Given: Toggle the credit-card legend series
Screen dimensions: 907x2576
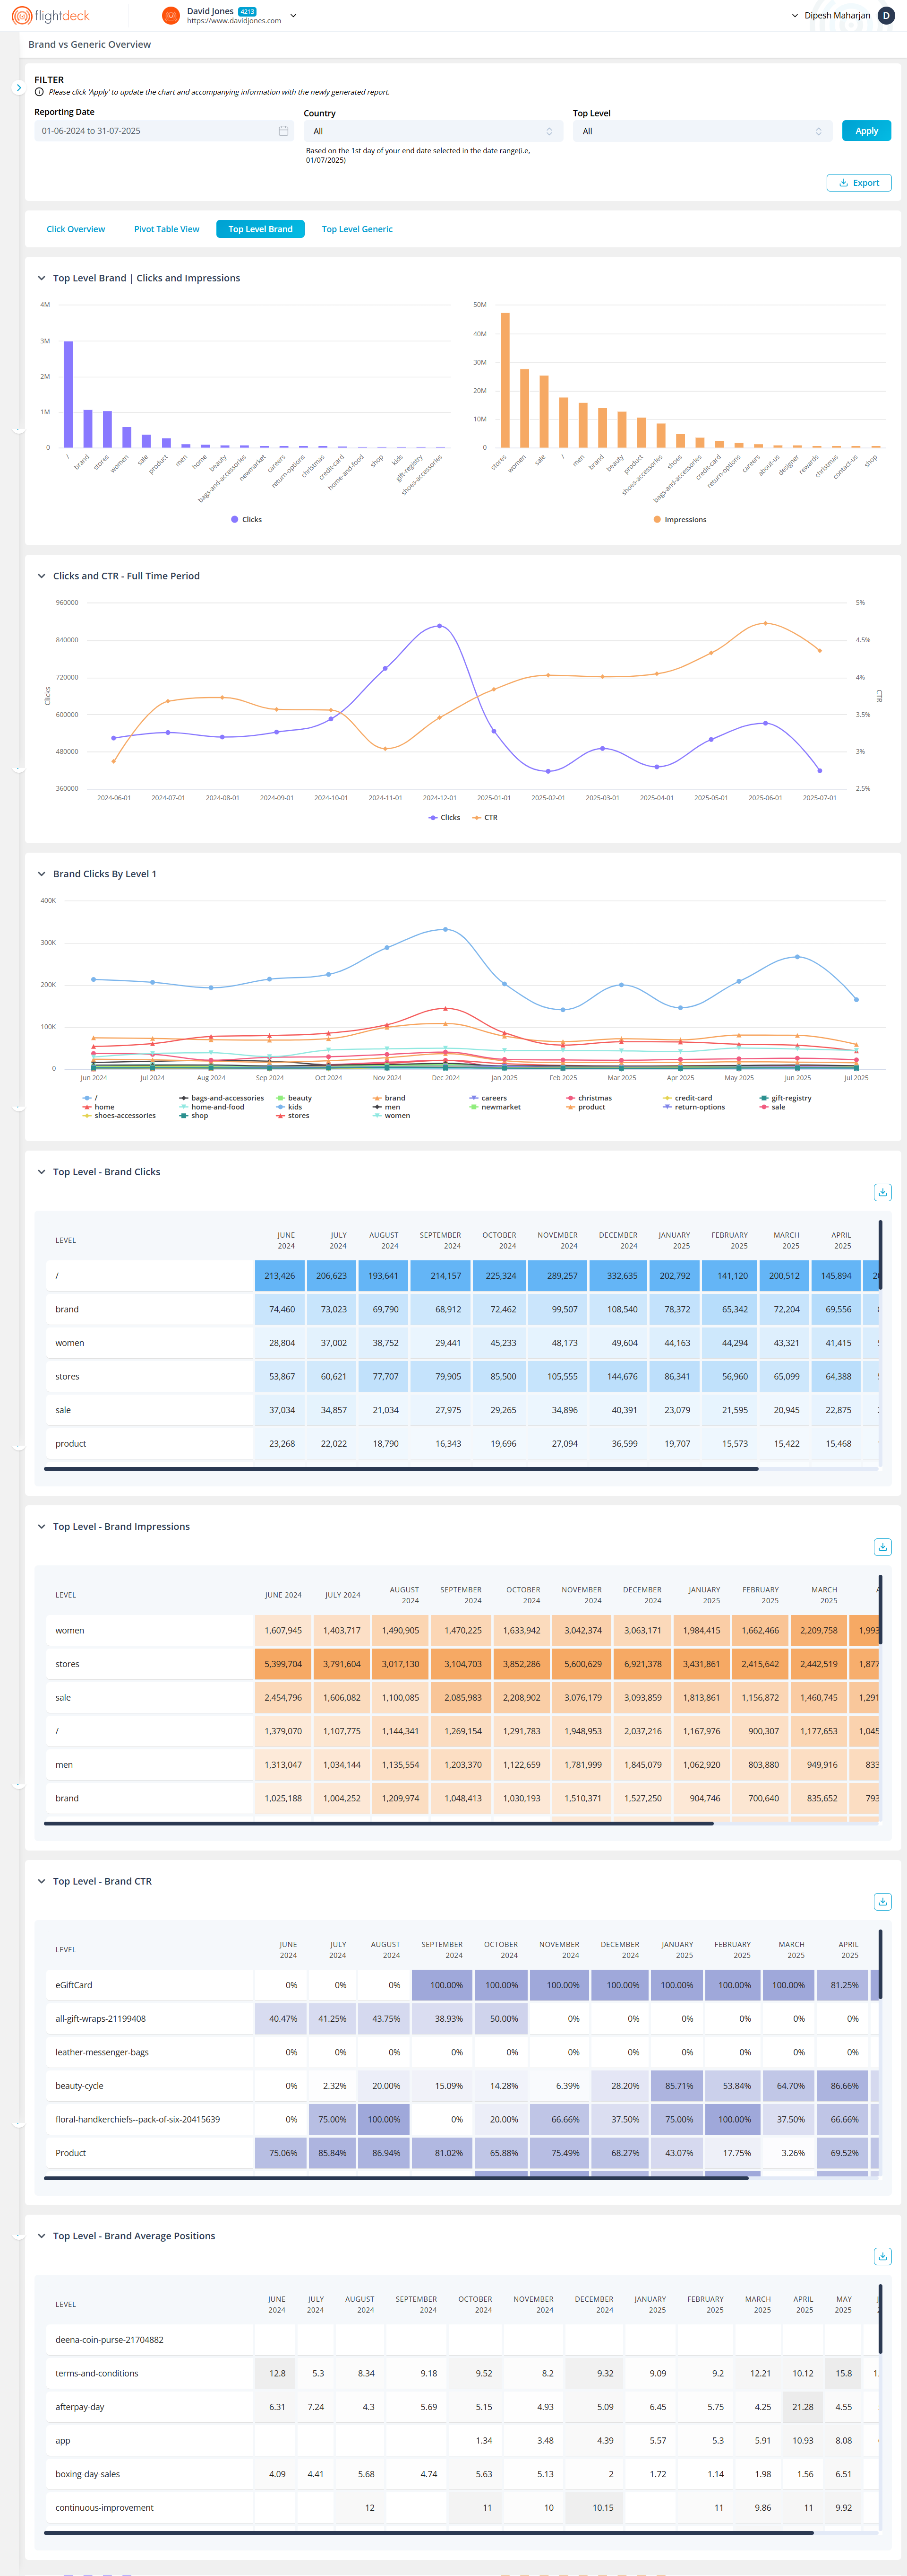Looking at the screenshot, I should pyautogui.click(x=687, y=1098).
